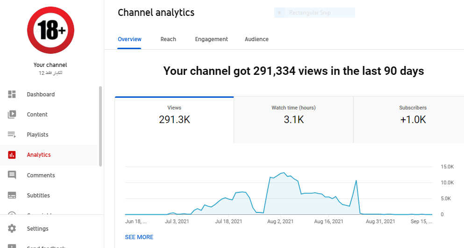The image size is (464, 248).
Task: Click the Subtitles caption icon
Action: (x=12, y=195)
